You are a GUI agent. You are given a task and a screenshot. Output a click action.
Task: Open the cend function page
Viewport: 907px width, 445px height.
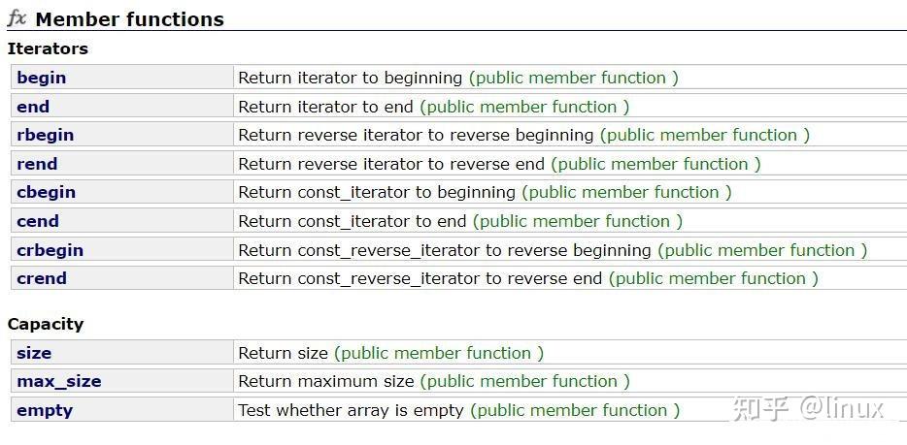[x=38, y=221]
